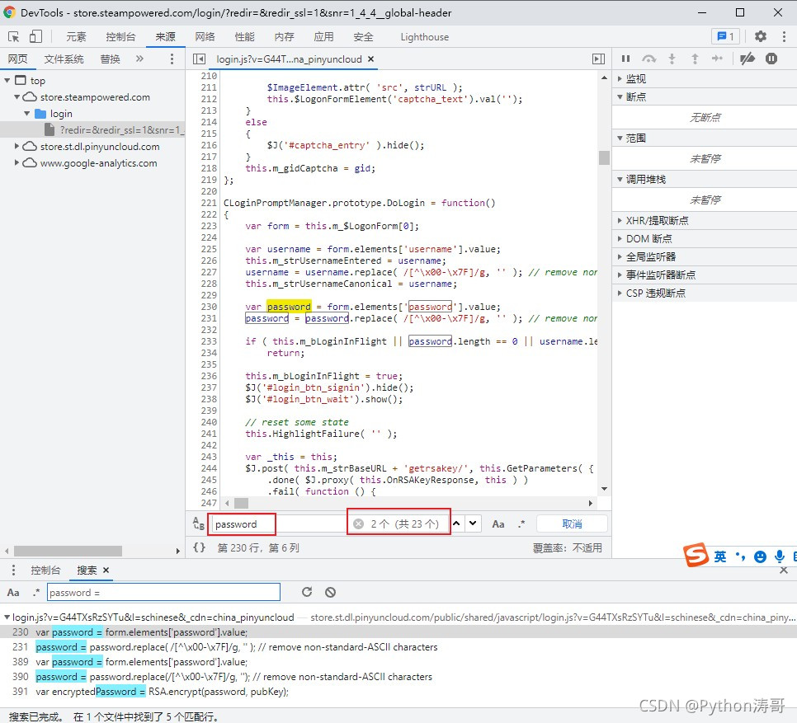Viewport: 797px width, 723px height.
Task: Collapse store.steampowered.com tree node
Action: (17, 96)
